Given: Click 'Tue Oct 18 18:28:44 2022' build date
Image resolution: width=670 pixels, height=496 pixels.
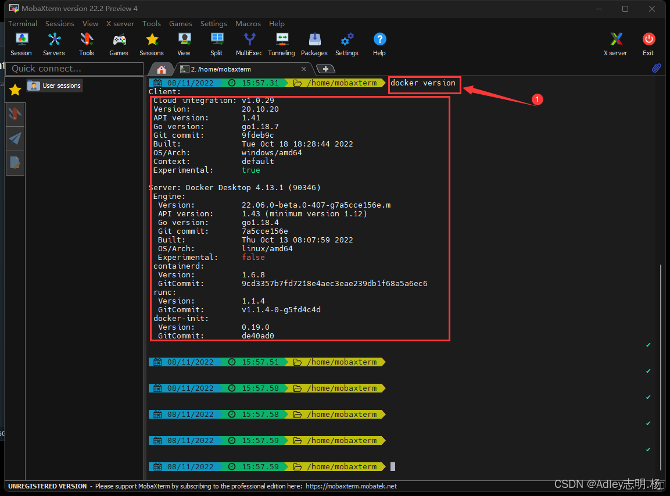Looking at the screenshot, I should pos(298,144).
